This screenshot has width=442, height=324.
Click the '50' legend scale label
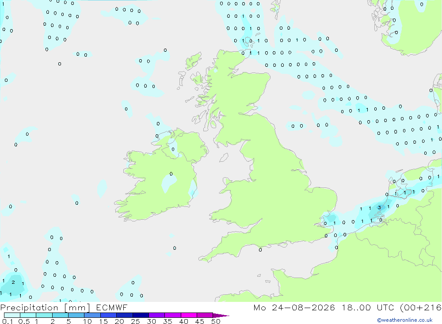[216, 321]
